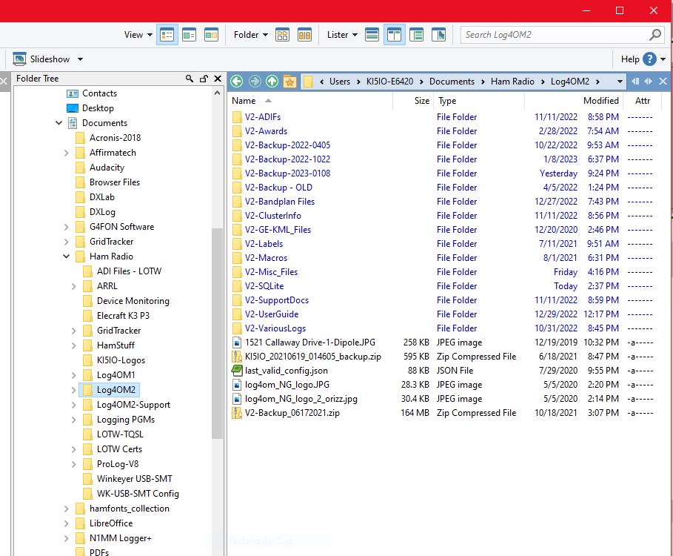
Task: Collapse the Ham Radio tree node
Action: (x=66, y=257)
